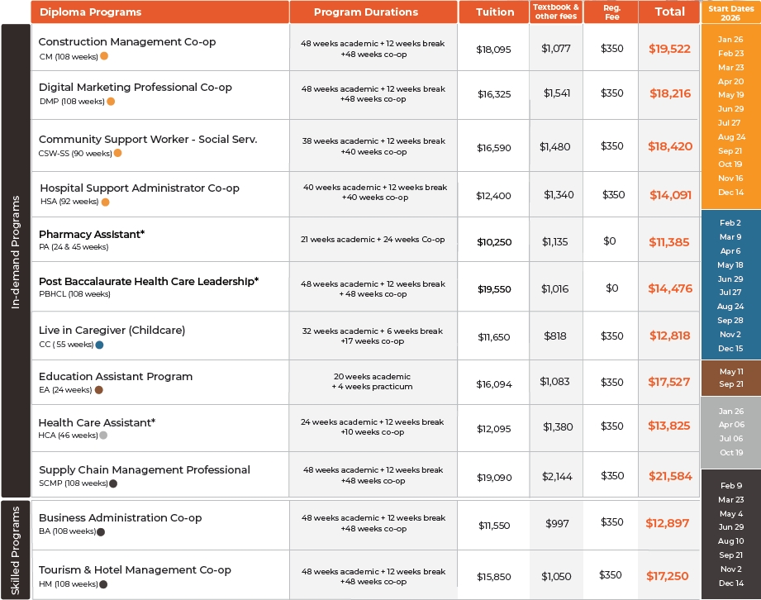Pick the orange dot beside HSA (92 weeks)
This screenshot has width=761, height=600.
105,202
